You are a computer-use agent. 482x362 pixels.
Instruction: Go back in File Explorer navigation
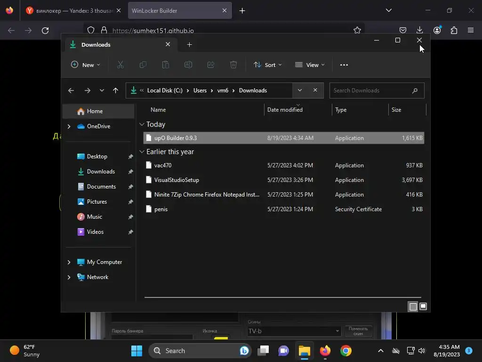click(x=71, y=90)
